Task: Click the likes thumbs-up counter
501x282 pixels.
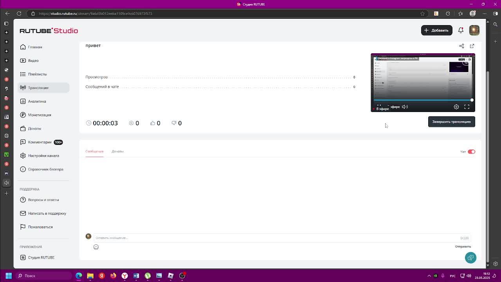Action: click(155, 123)
